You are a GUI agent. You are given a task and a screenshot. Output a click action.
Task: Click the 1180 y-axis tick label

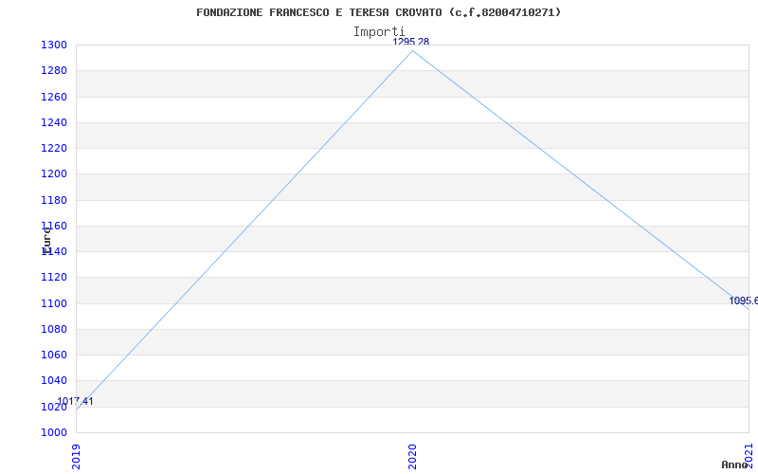pyautogui.click(x=54, y=200)
